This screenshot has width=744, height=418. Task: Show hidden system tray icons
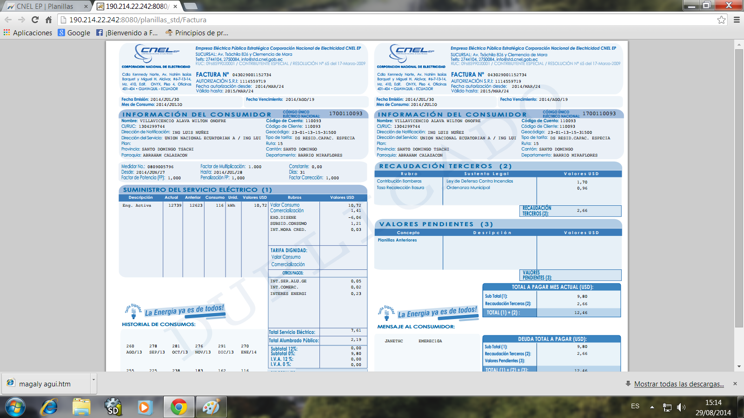[x=652, y=407]
